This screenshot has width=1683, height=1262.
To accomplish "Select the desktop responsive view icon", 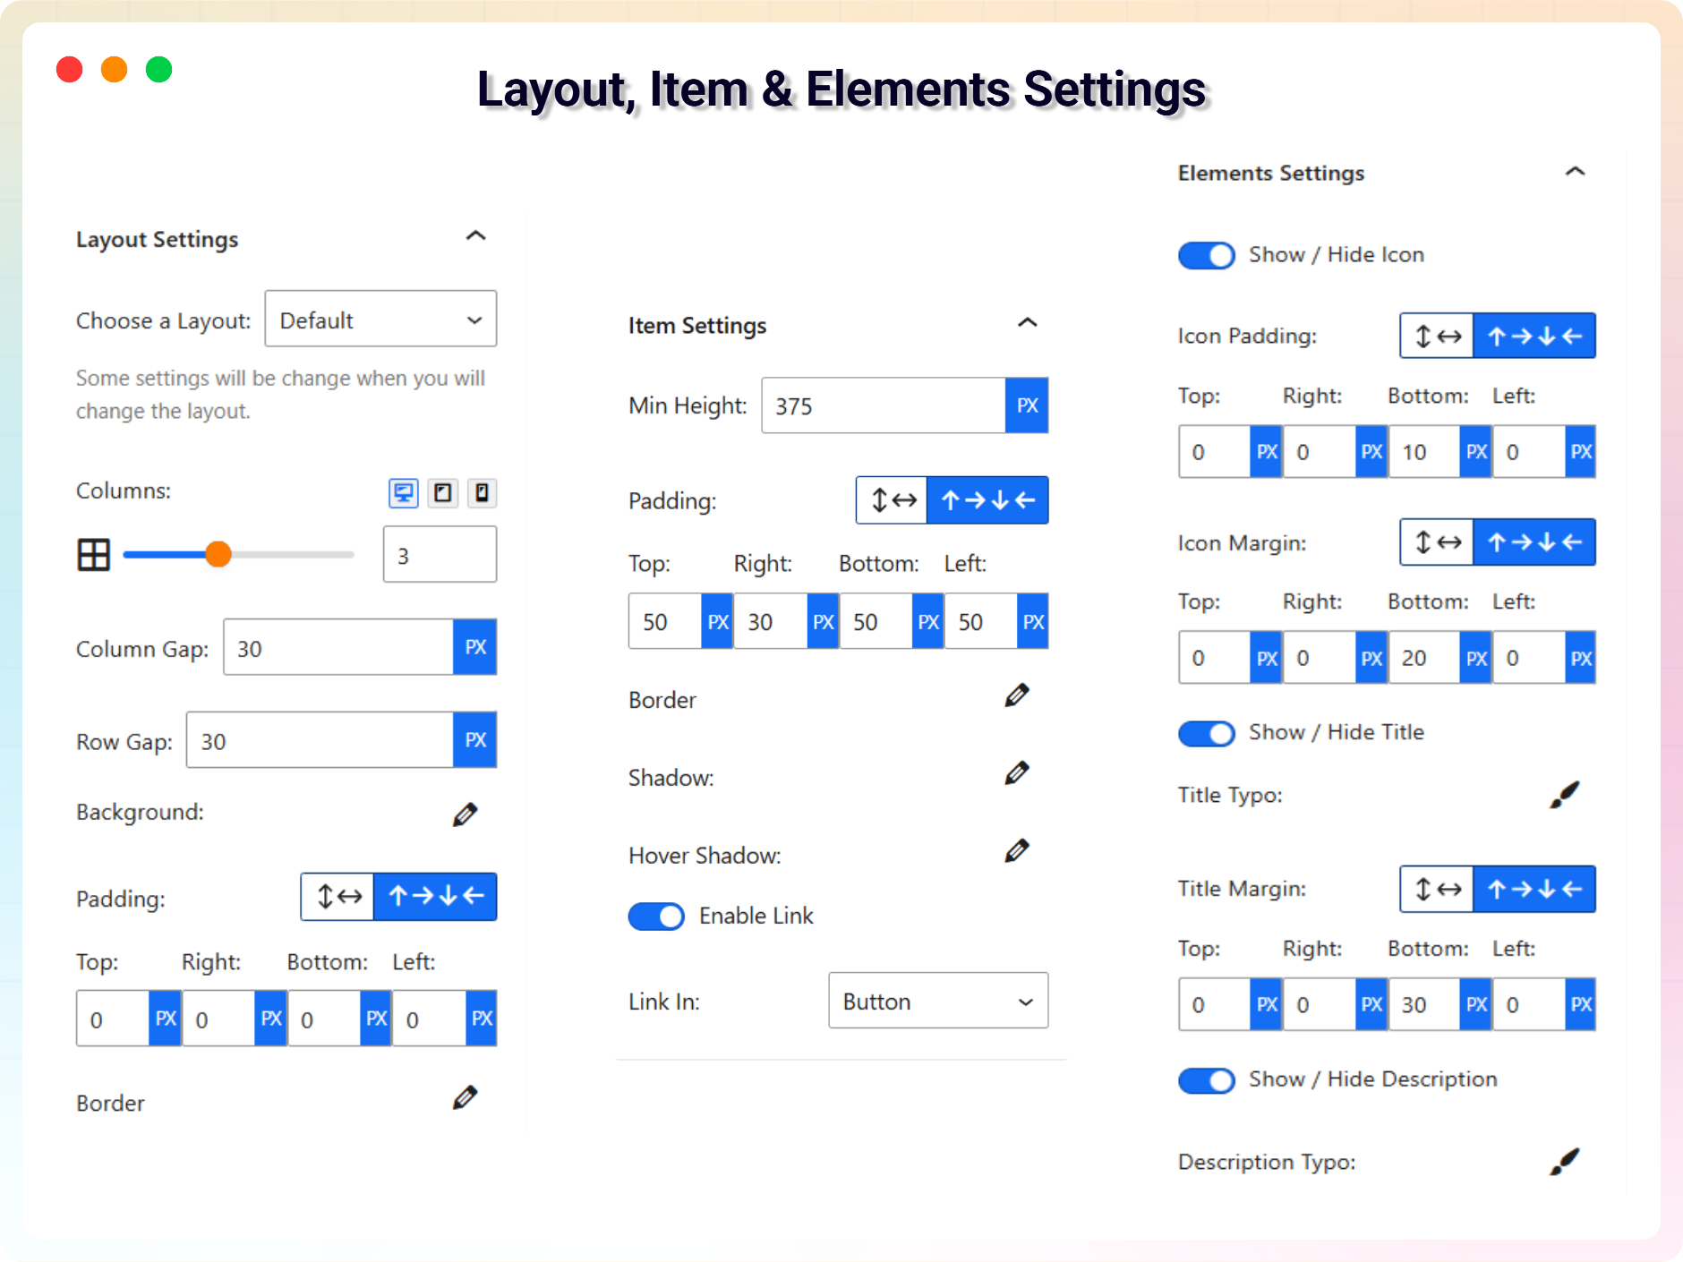I will [x=404, y=492].
